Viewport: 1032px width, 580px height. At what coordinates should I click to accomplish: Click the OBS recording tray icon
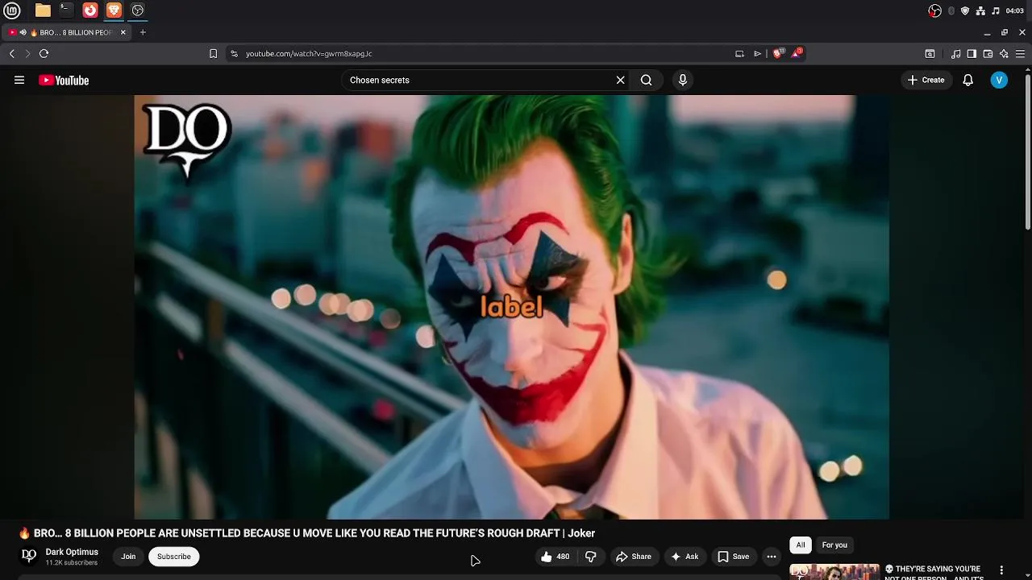pyautogui.click(x=935, y=10)
